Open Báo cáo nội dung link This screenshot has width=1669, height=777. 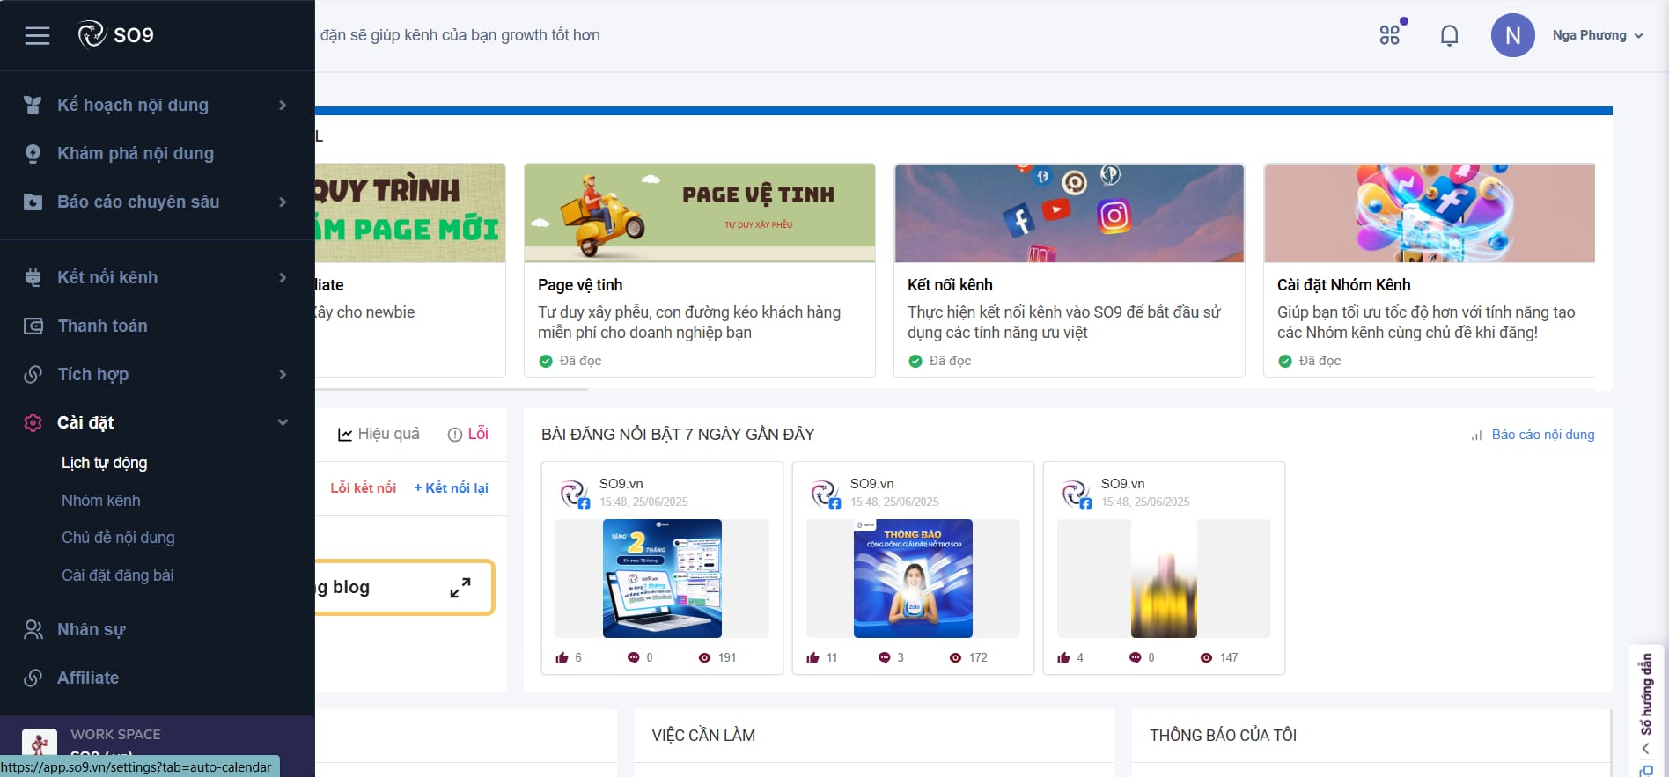pos(1542,435)
